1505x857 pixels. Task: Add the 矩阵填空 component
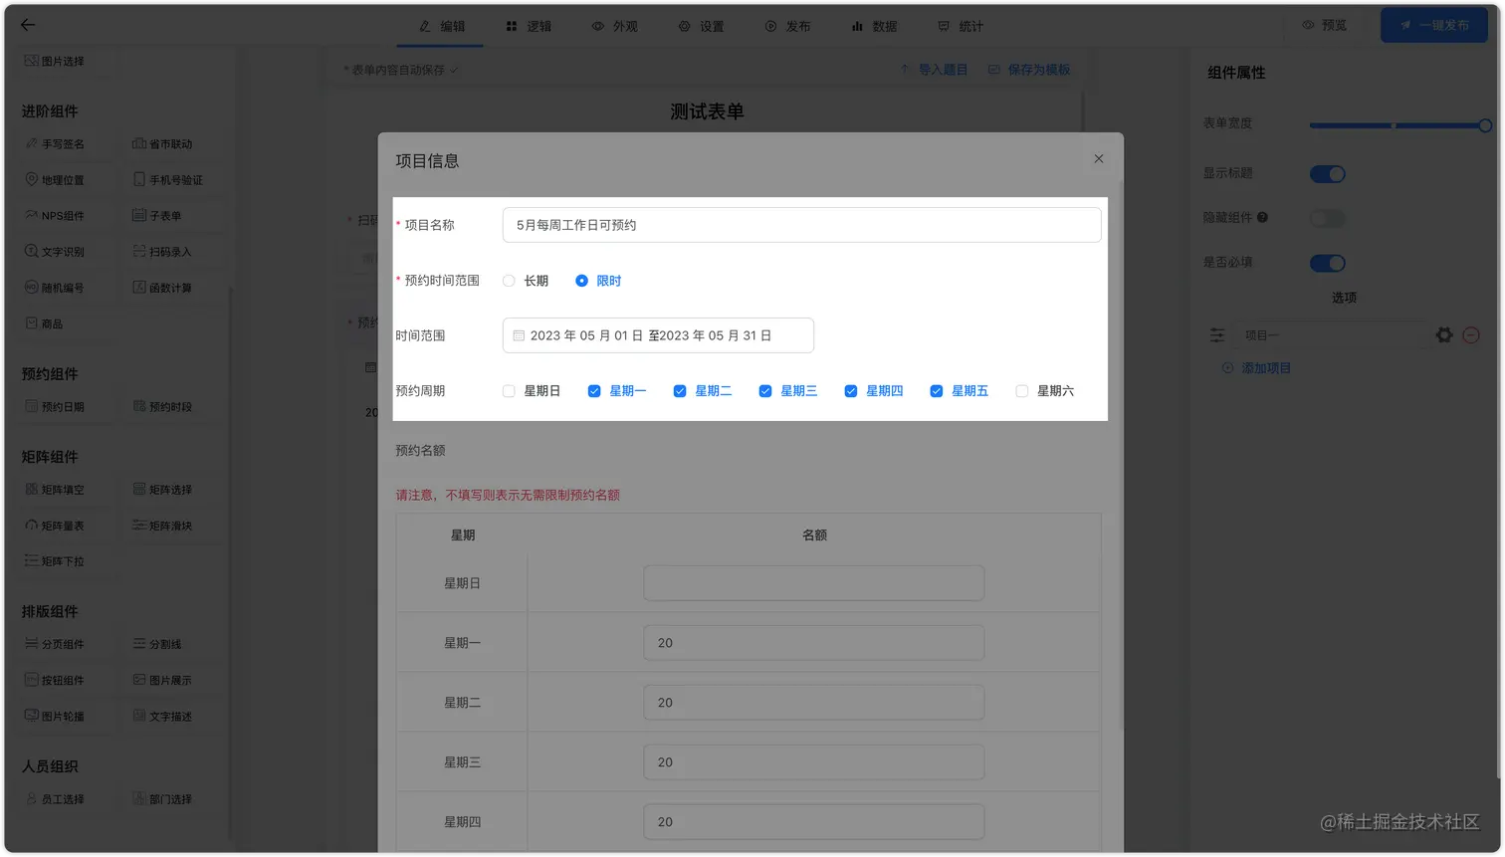55,490
